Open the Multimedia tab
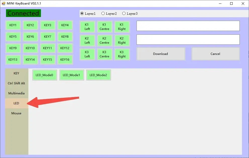 [x=17, y=93]
